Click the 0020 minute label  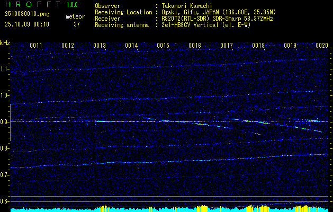322,46
